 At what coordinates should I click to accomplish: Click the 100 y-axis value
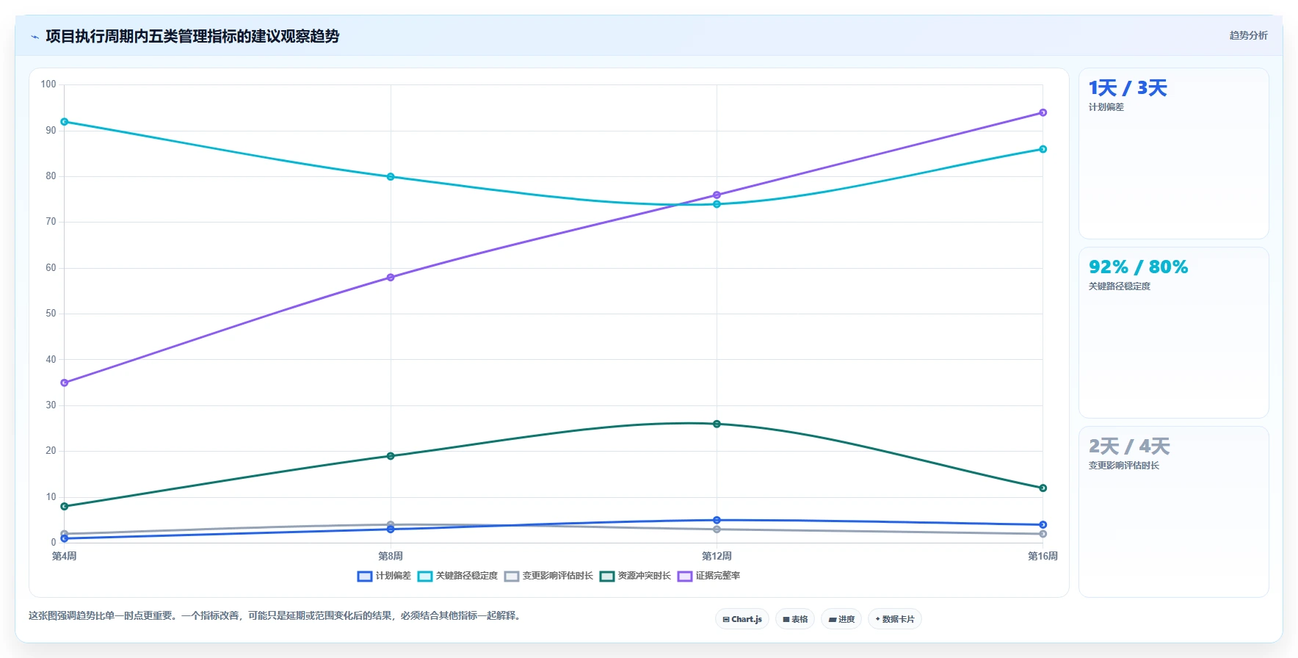48,84
